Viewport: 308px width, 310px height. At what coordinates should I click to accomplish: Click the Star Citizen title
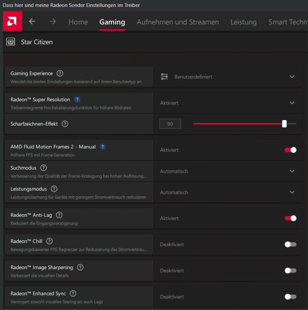(37, 42)
